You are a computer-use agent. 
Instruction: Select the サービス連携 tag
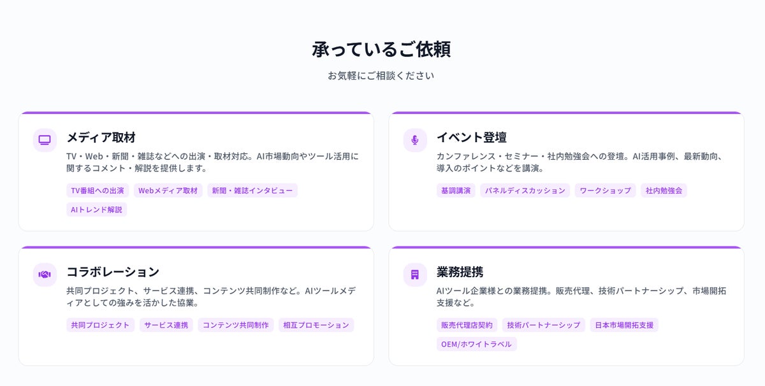[166, 325]
